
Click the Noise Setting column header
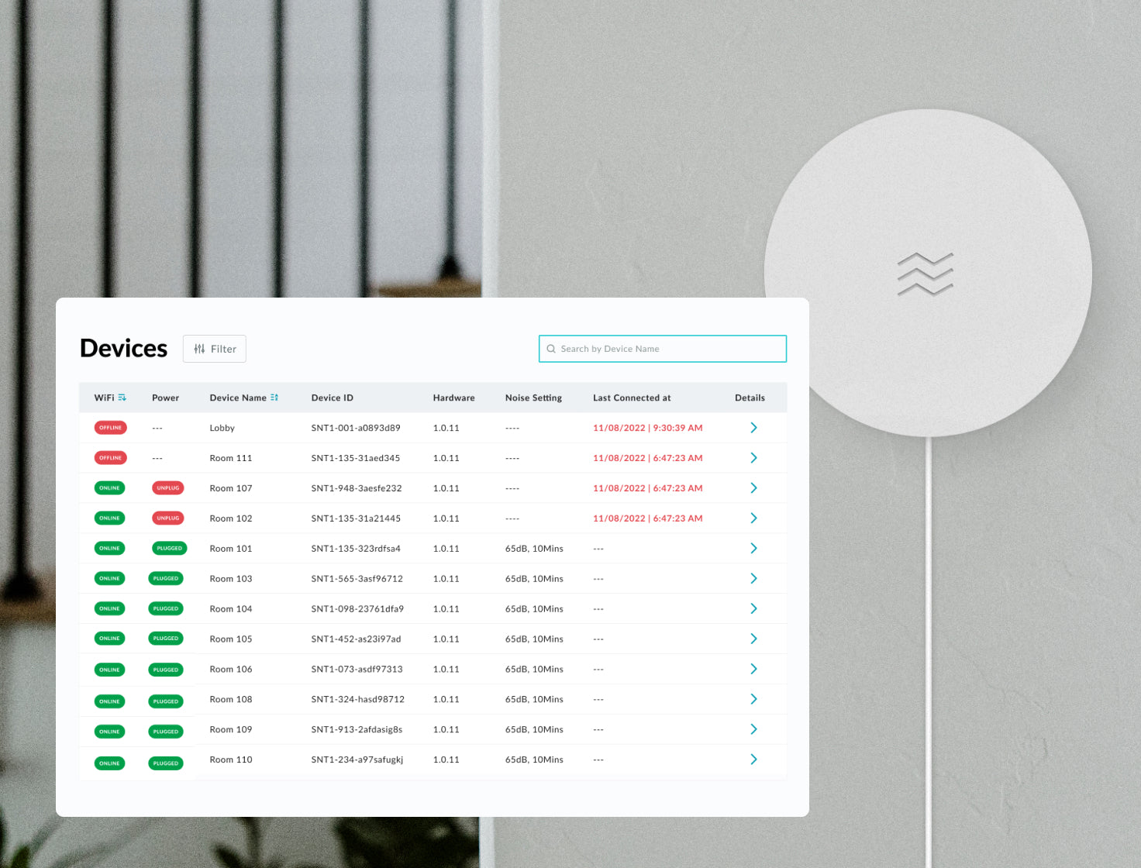tap(533, 398)
